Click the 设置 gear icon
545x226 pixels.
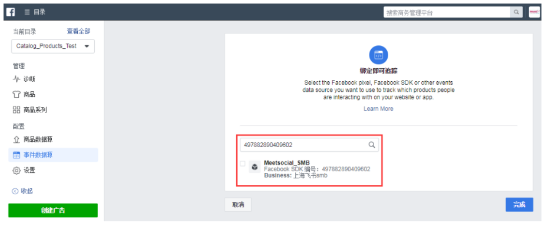pos(16,171)
